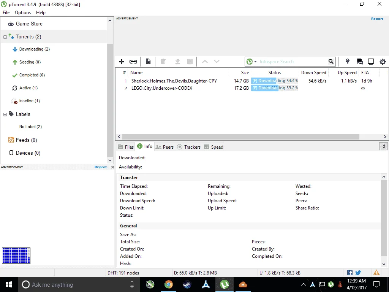The image size is (389, 292).
Task: Add torrent from URL using the link icon
Action: pyautogui.click(x=133, y=62)
